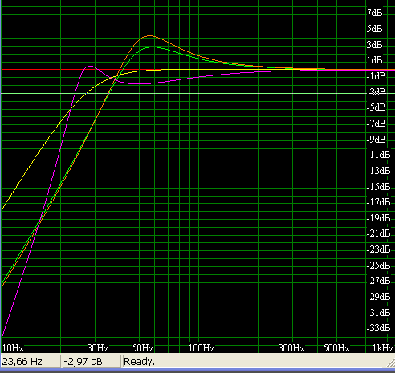Viewport: 395px width, 373px height.
Task: Click the 7dB scale label
Action: click(374, 13)
